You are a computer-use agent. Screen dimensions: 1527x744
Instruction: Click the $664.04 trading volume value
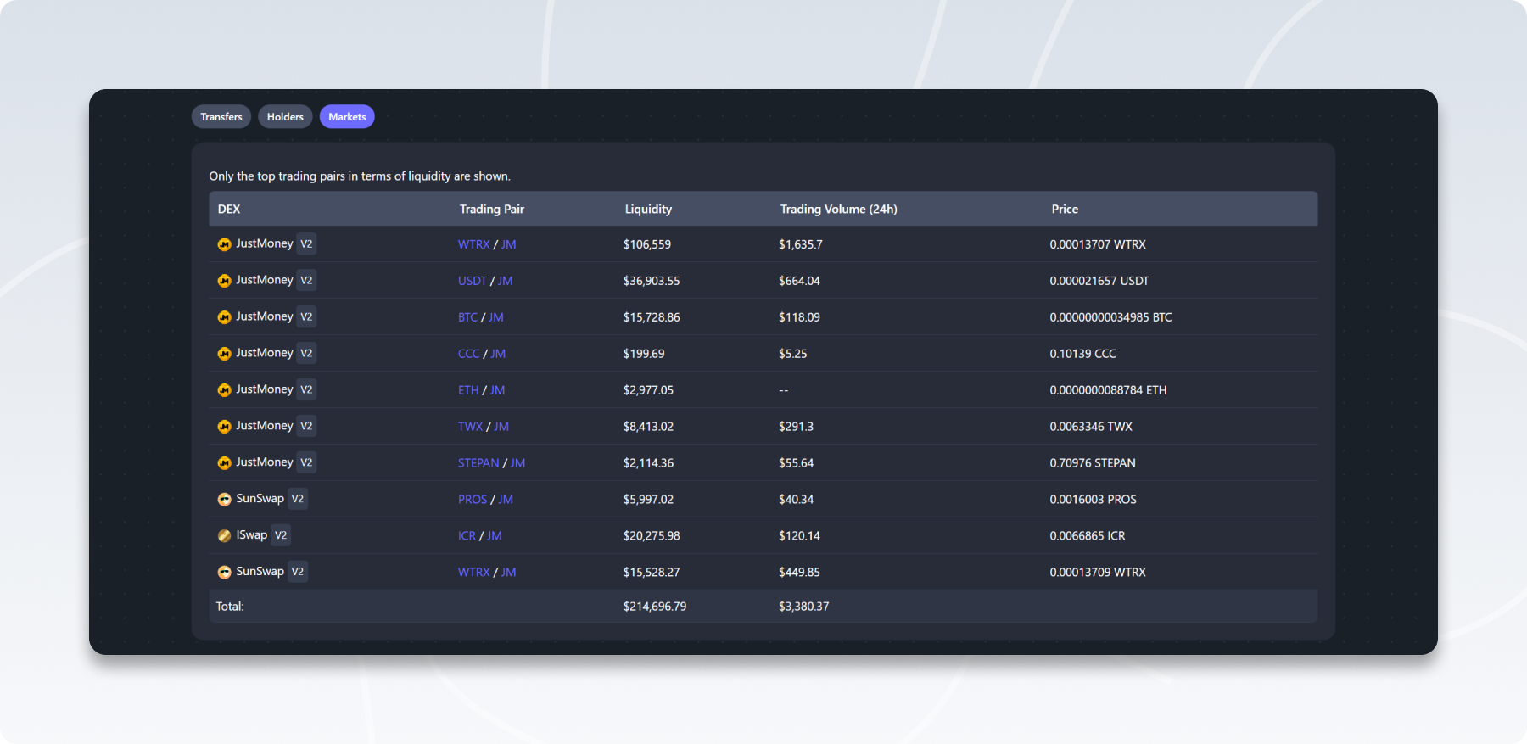[799, 281]
